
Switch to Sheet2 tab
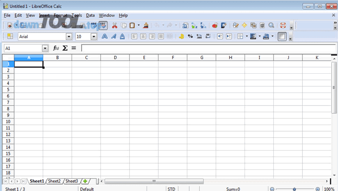coord(54,181)
